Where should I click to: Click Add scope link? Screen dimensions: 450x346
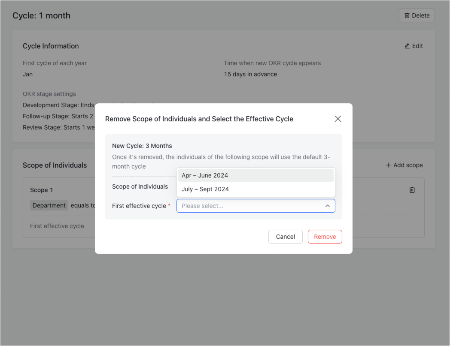pos(404,165)
